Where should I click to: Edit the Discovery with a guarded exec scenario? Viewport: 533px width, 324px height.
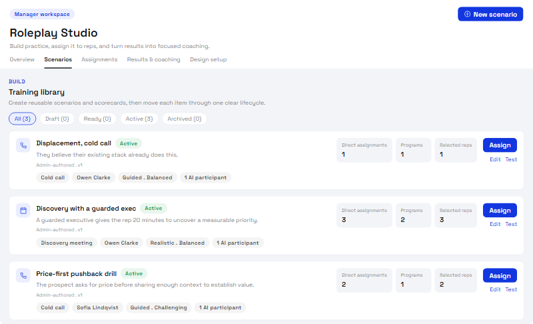click(x=495, y=224)
